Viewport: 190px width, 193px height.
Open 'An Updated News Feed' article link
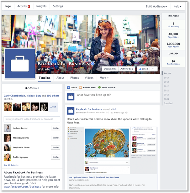tap(94, 178)
